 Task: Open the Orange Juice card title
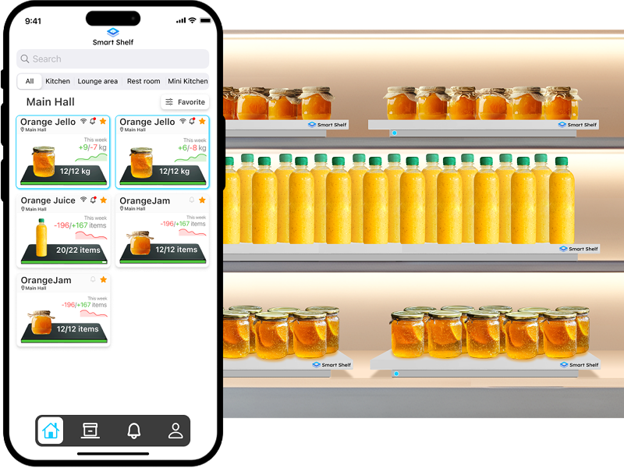click(x=48, y=200)
